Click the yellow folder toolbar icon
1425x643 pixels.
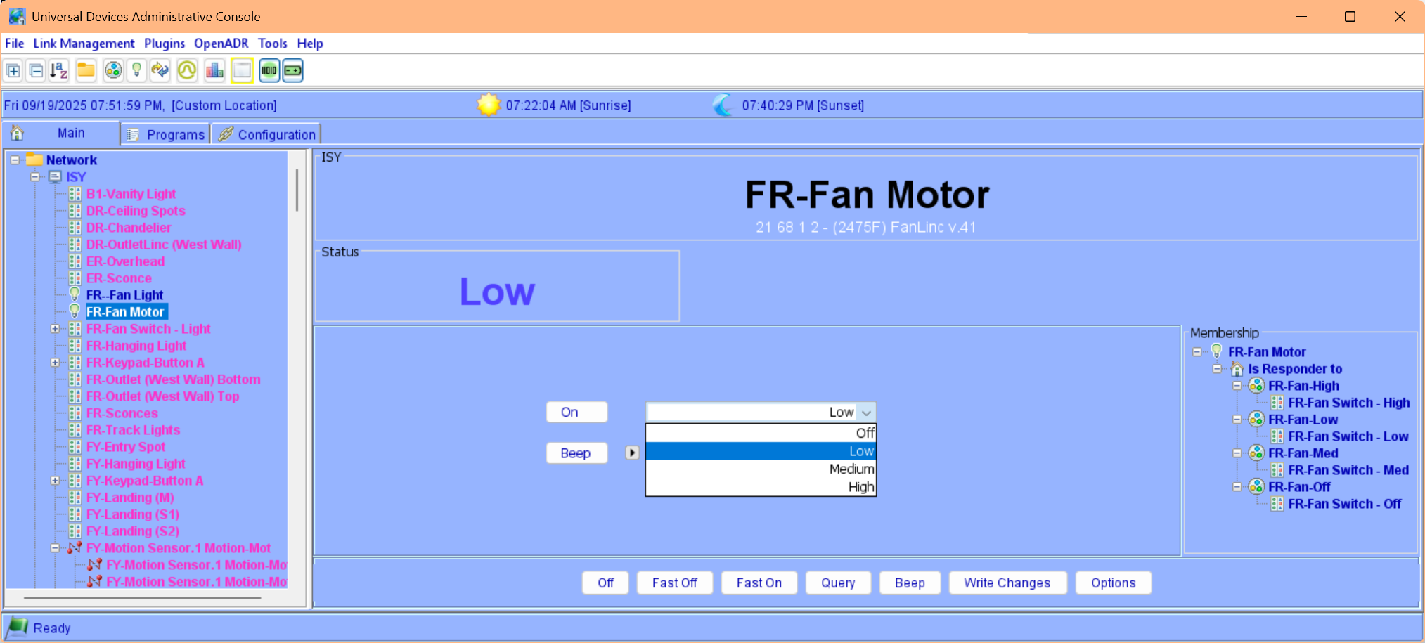(x=86, y=70)
